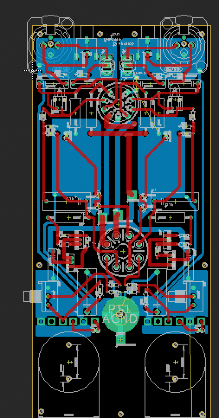The height and width of the screenshot is (418, 219).
Task: Select the bottom-right large circular component outline
Action: [x=175, y=362]
